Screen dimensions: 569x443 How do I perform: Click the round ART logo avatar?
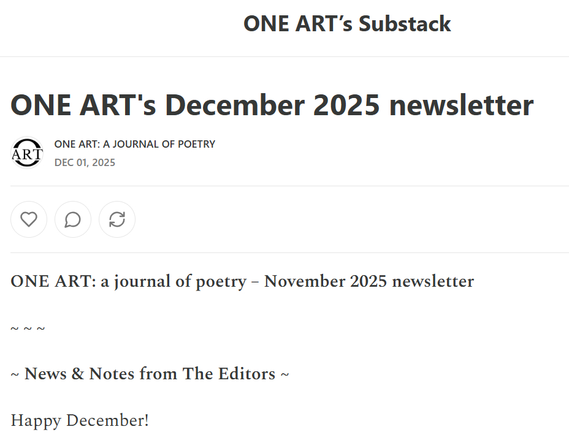(27, 153)
